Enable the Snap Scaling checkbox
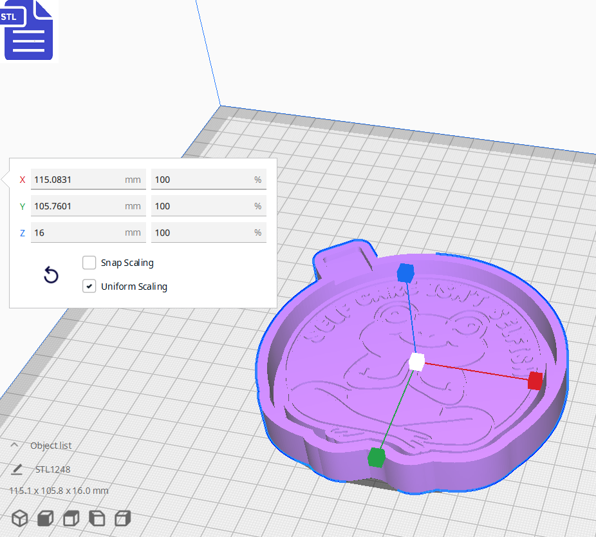Image resolution: width=596 pixels, height=537 pixels. pyautogui.click(x=89, y=263)
